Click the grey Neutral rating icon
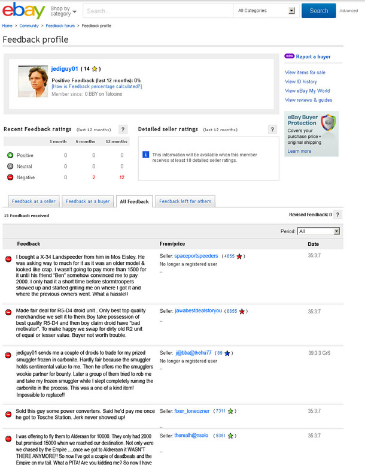Screen dimensions: 365x465 tap(10, 166)
